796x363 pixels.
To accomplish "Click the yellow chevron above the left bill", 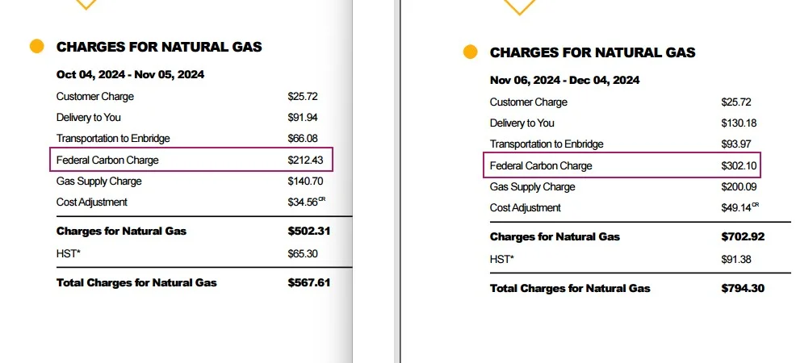I will tap(86, 5).
